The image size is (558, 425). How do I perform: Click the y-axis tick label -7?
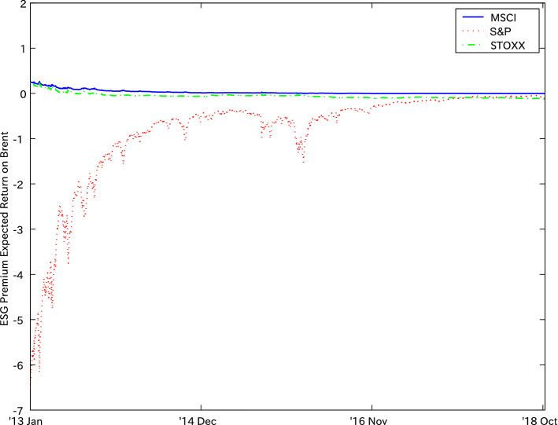[21, 409]
